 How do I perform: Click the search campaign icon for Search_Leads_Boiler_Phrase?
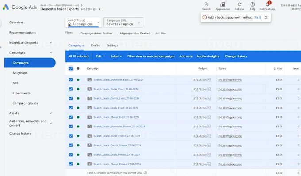point(89,136)
